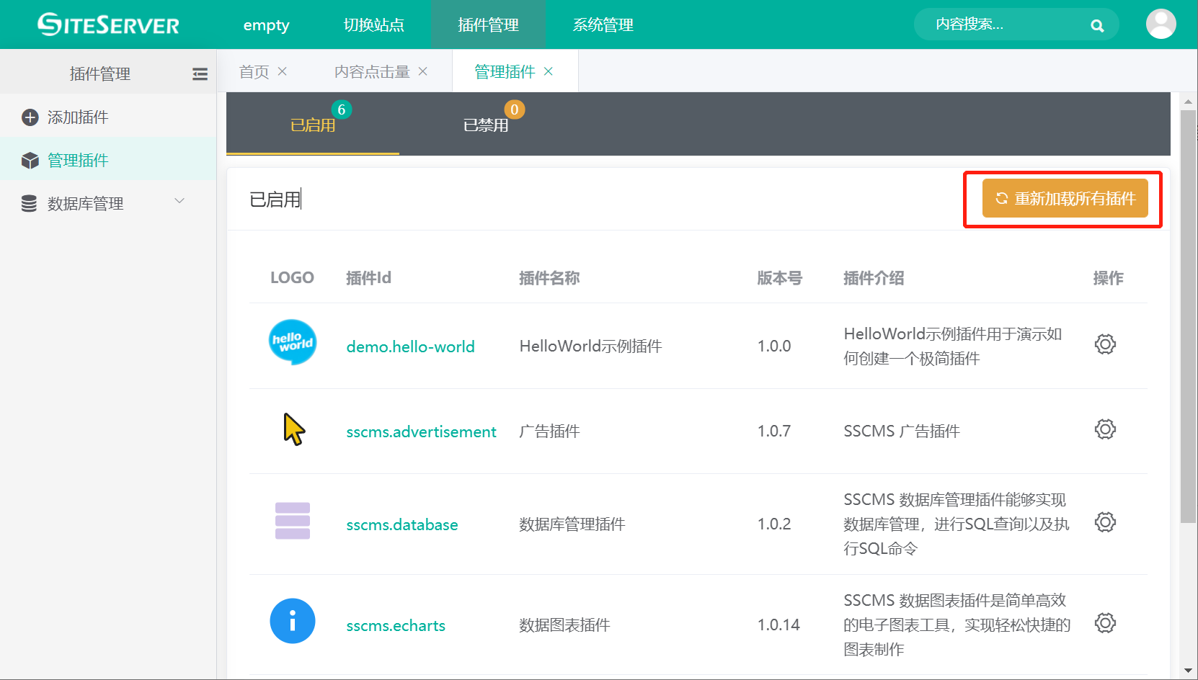Open settings gear for sscms.echarts plugin
This screenshot has width=1198, height=680.
coord(1104,623)
